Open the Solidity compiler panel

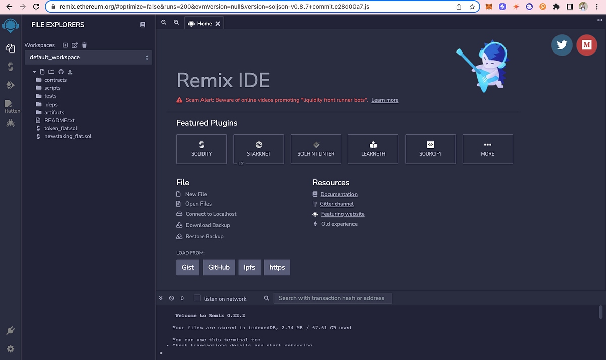pos(11,66)
